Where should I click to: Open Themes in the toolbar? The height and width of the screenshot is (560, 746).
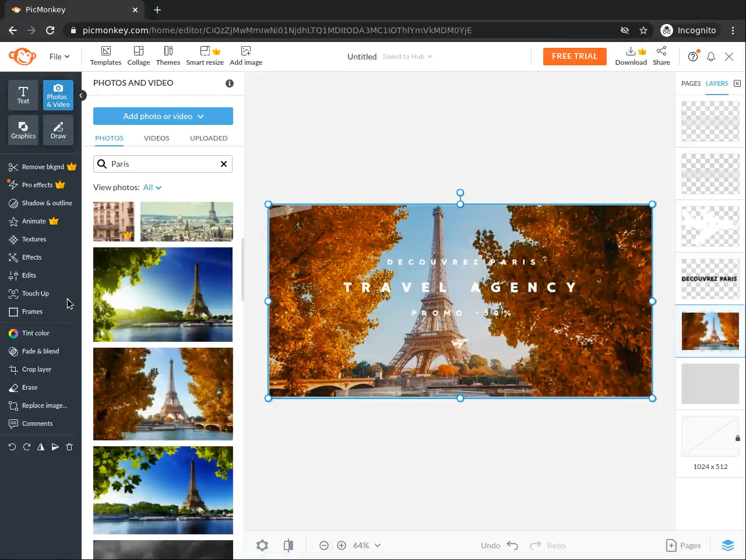[168, 56]
